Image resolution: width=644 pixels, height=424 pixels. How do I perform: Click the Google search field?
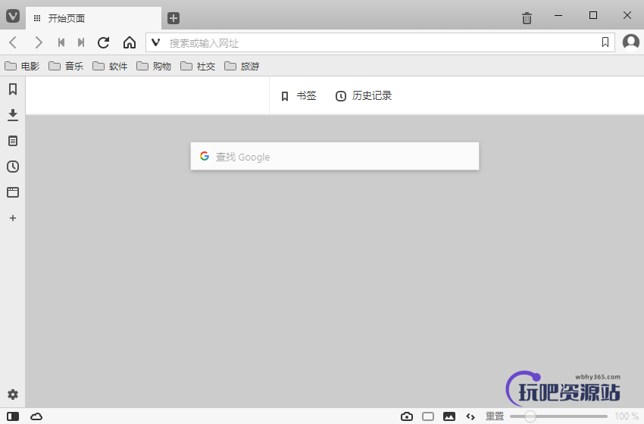(x=335, y=157)
